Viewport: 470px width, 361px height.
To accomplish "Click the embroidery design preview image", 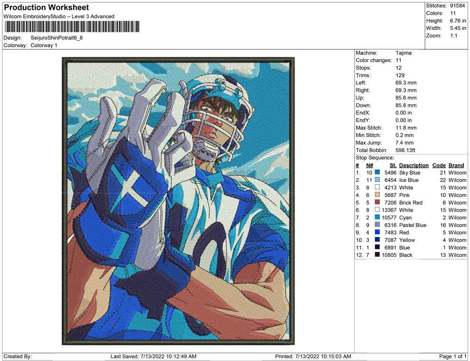I will pos(179,201).
